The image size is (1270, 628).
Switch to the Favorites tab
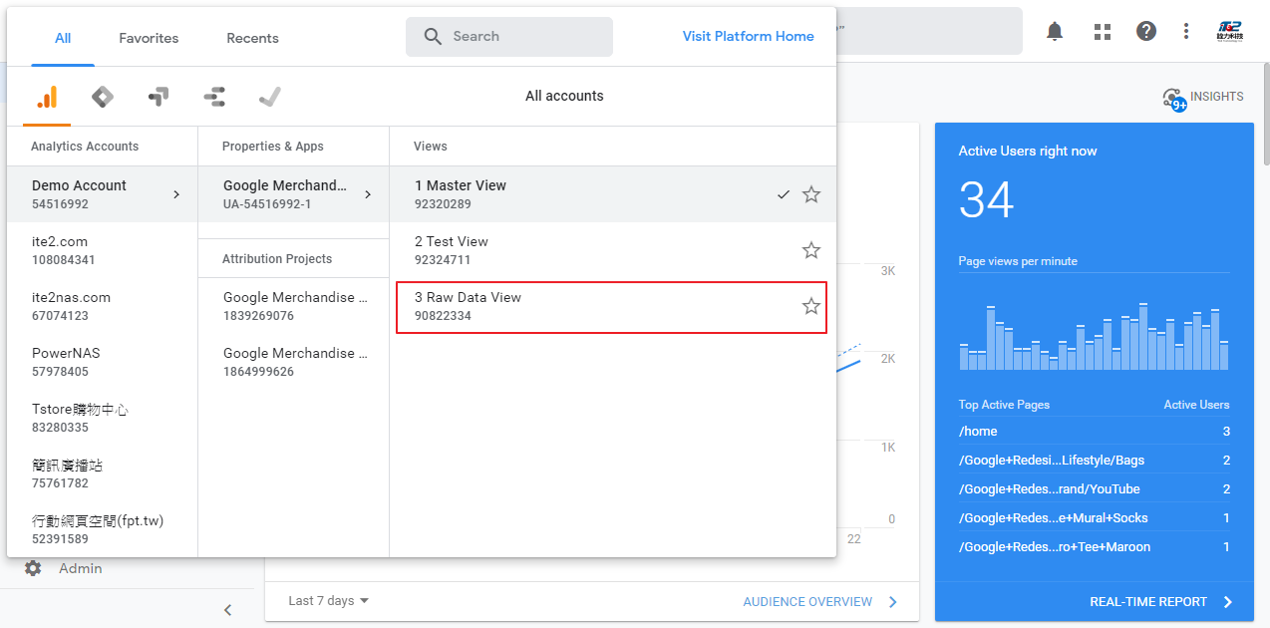click(148, 38)
